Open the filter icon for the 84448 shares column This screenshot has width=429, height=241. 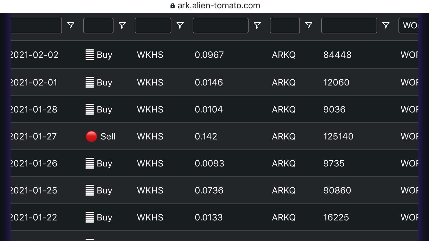point(386,25)
